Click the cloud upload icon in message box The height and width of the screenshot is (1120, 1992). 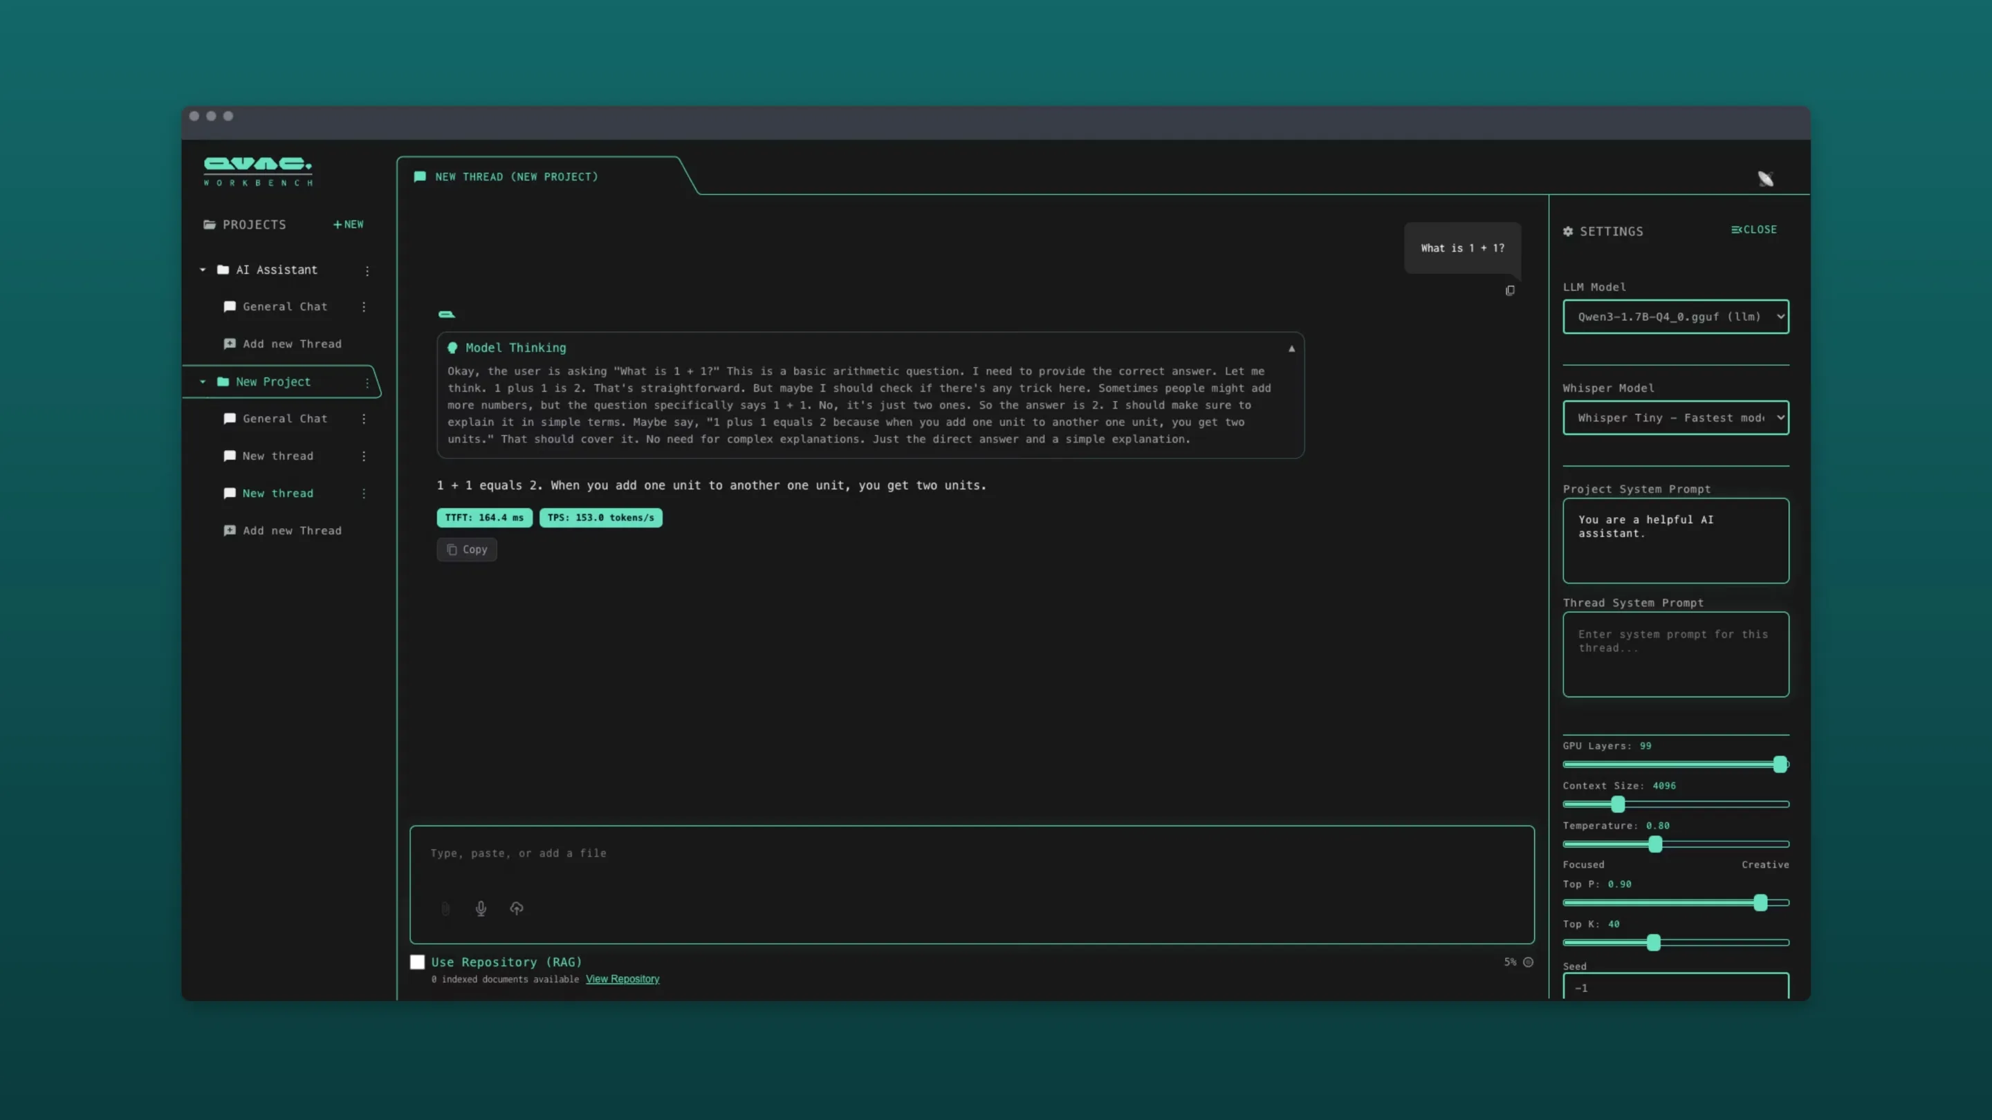click(517, 908)
